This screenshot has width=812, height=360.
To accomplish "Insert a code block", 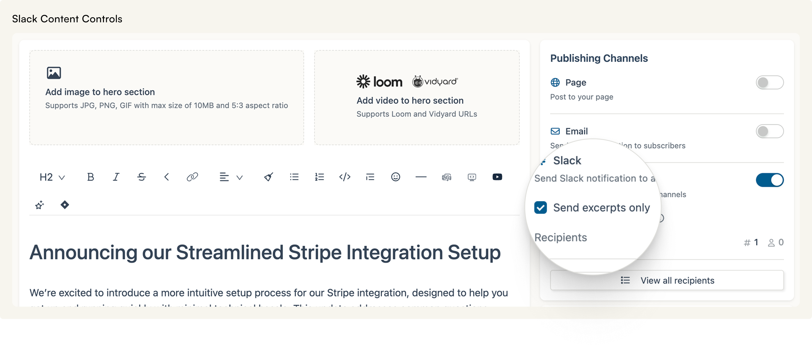I will tap(345, 177).
